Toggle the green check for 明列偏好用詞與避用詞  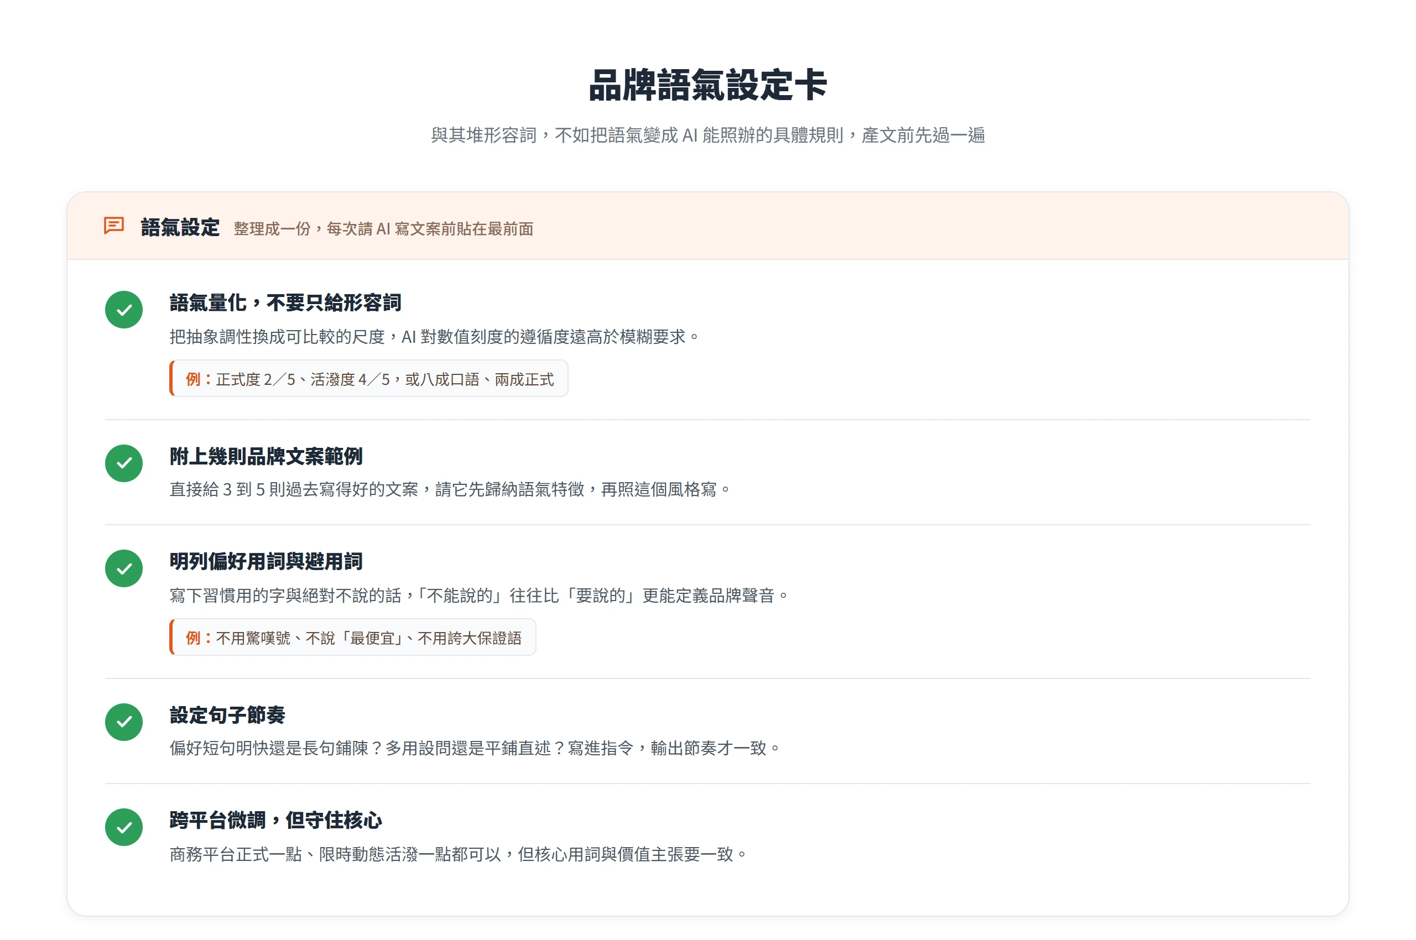[123, 568]
